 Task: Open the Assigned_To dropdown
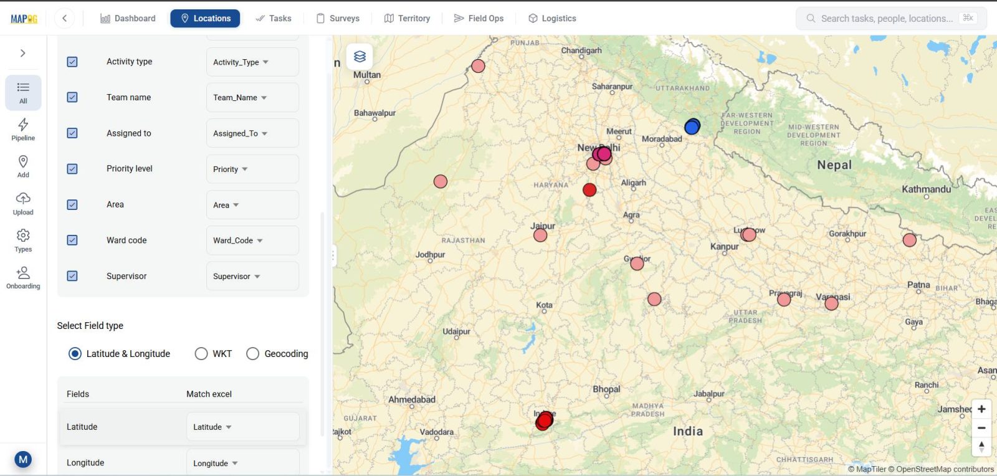252,133
